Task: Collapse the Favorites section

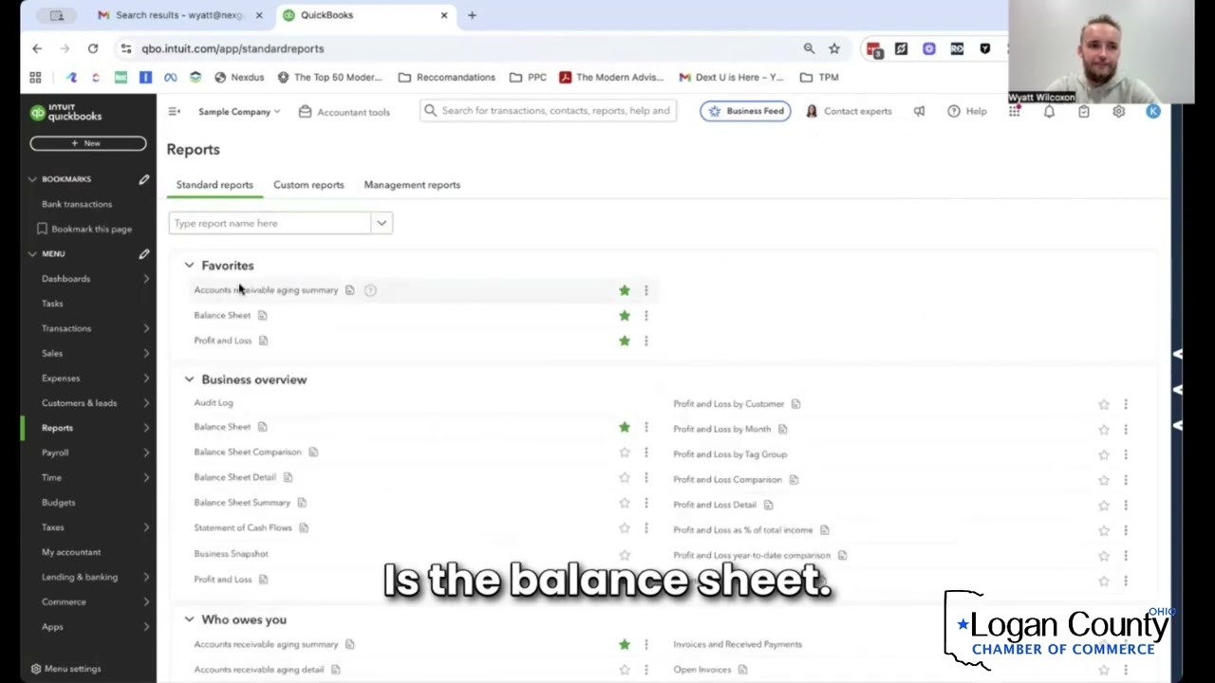Action: point(189,266)
